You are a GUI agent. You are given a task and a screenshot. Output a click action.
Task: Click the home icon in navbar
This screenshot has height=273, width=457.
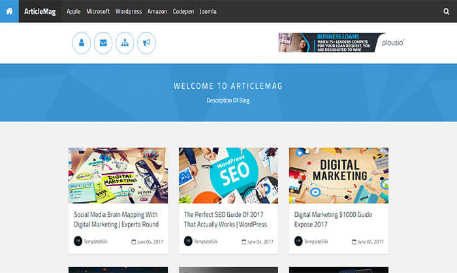(x=9, y=11)
